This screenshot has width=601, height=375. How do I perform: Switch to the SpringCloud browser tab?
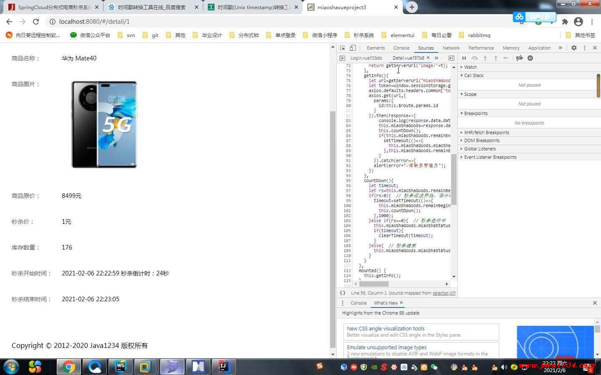[53, 7]
